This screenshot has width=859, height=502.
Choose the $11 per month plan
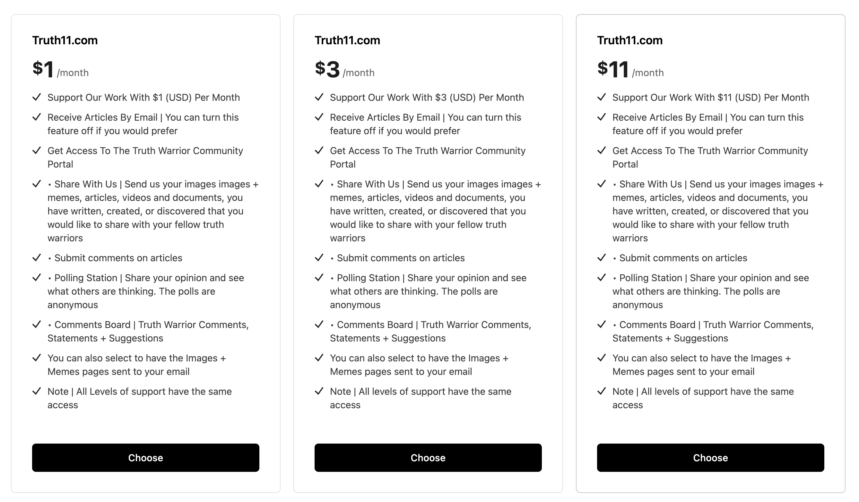click(x=710, y=458)
